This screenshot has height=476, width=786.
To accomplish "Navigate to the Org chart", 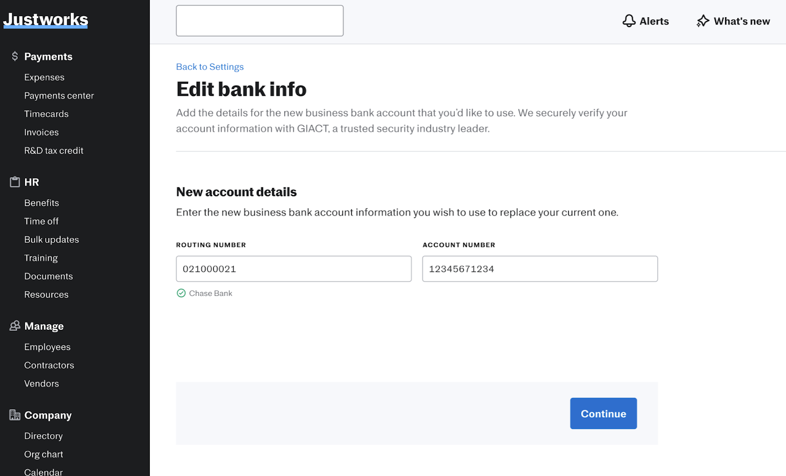I will coord(44,454).
